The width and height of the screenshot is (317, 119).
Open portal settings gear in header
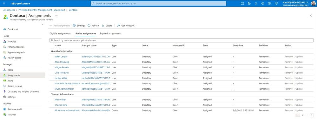(x=263, y=3)
